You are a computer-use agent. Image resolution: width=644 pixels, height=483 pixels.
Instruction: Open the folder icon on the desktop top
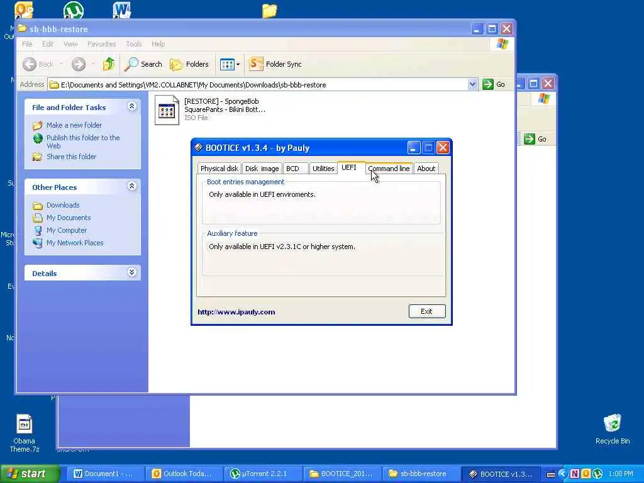(269, 11)
